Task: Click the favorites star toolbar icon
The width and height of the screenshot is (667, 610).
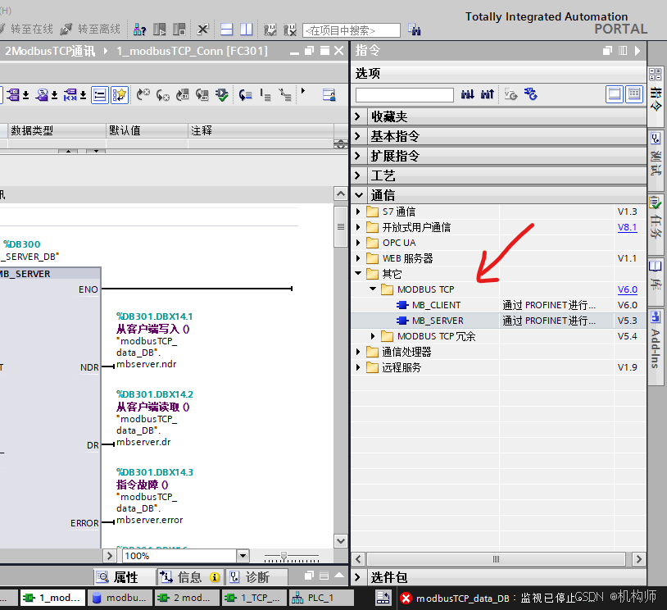Action: click(120, 94)
